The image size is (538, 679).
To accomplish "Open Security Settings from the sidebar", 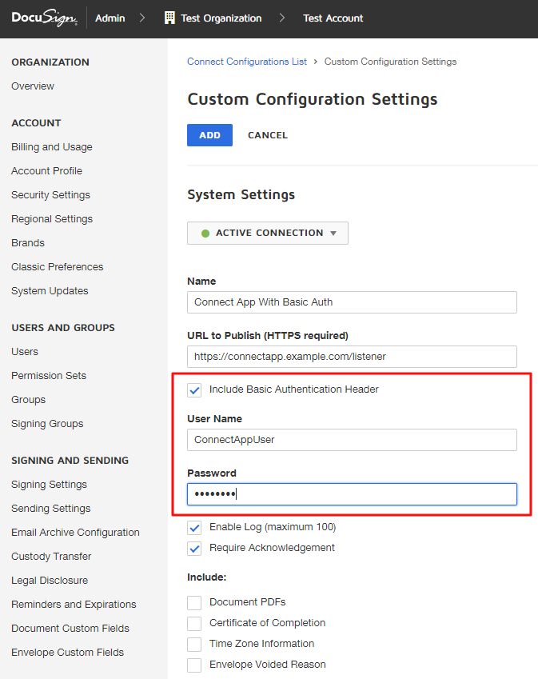I will tap(50, 194).
